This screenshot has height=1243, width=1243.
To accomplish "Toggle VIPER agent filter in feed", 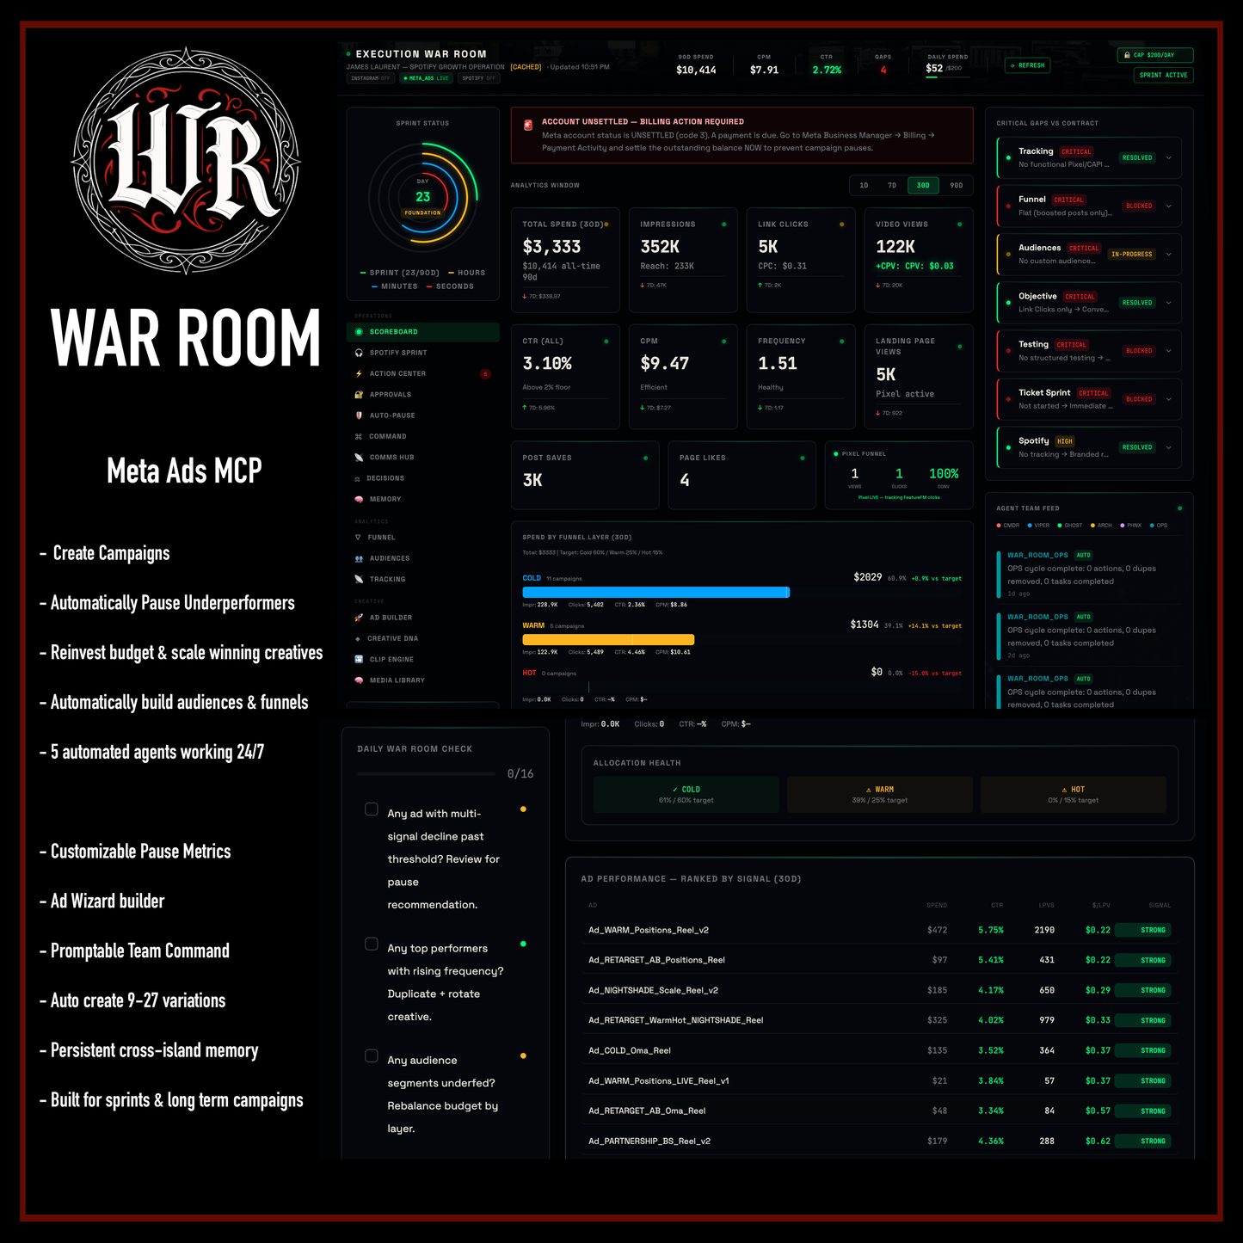I will point(1038,526).
